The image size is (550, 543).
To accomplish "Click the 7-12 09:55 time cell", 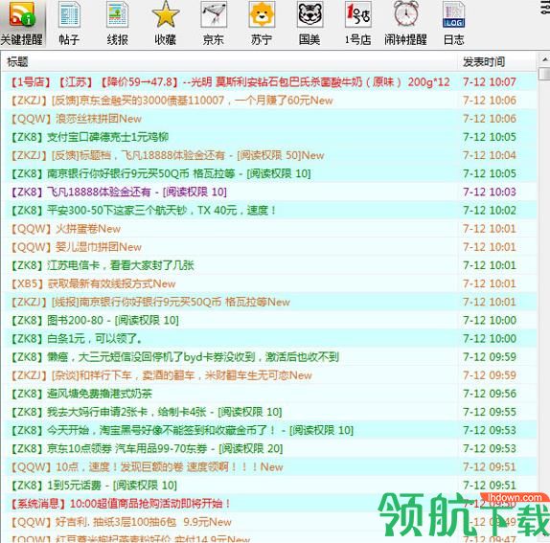I will (x=490, y=412).
